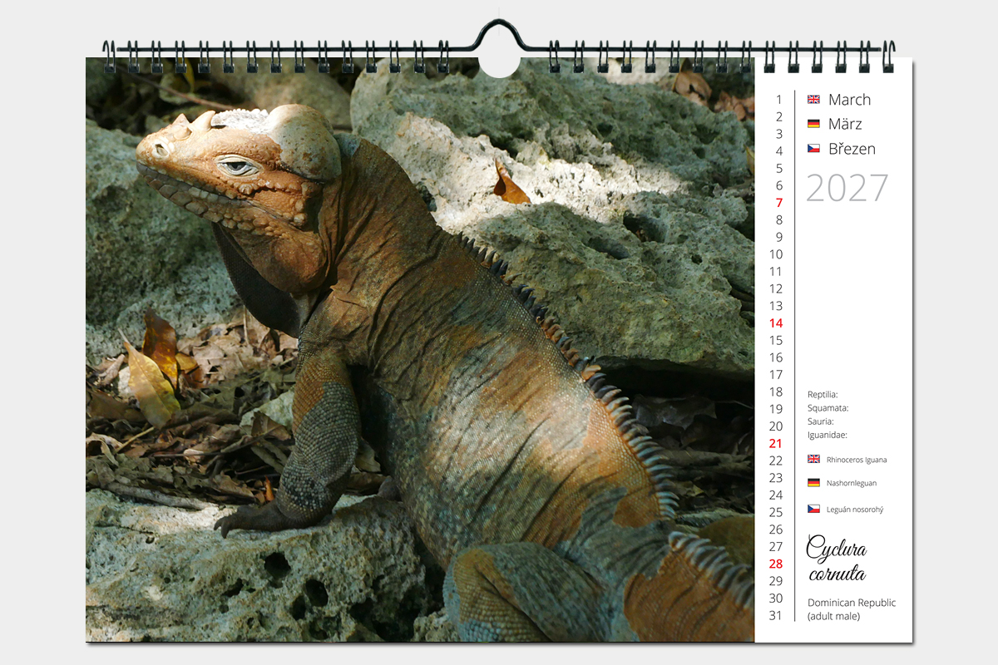Viewport: 998px width, 665px height.
Task: Click the UK flag beside Rhinoceros Iguana
Action: pos(813,459)
